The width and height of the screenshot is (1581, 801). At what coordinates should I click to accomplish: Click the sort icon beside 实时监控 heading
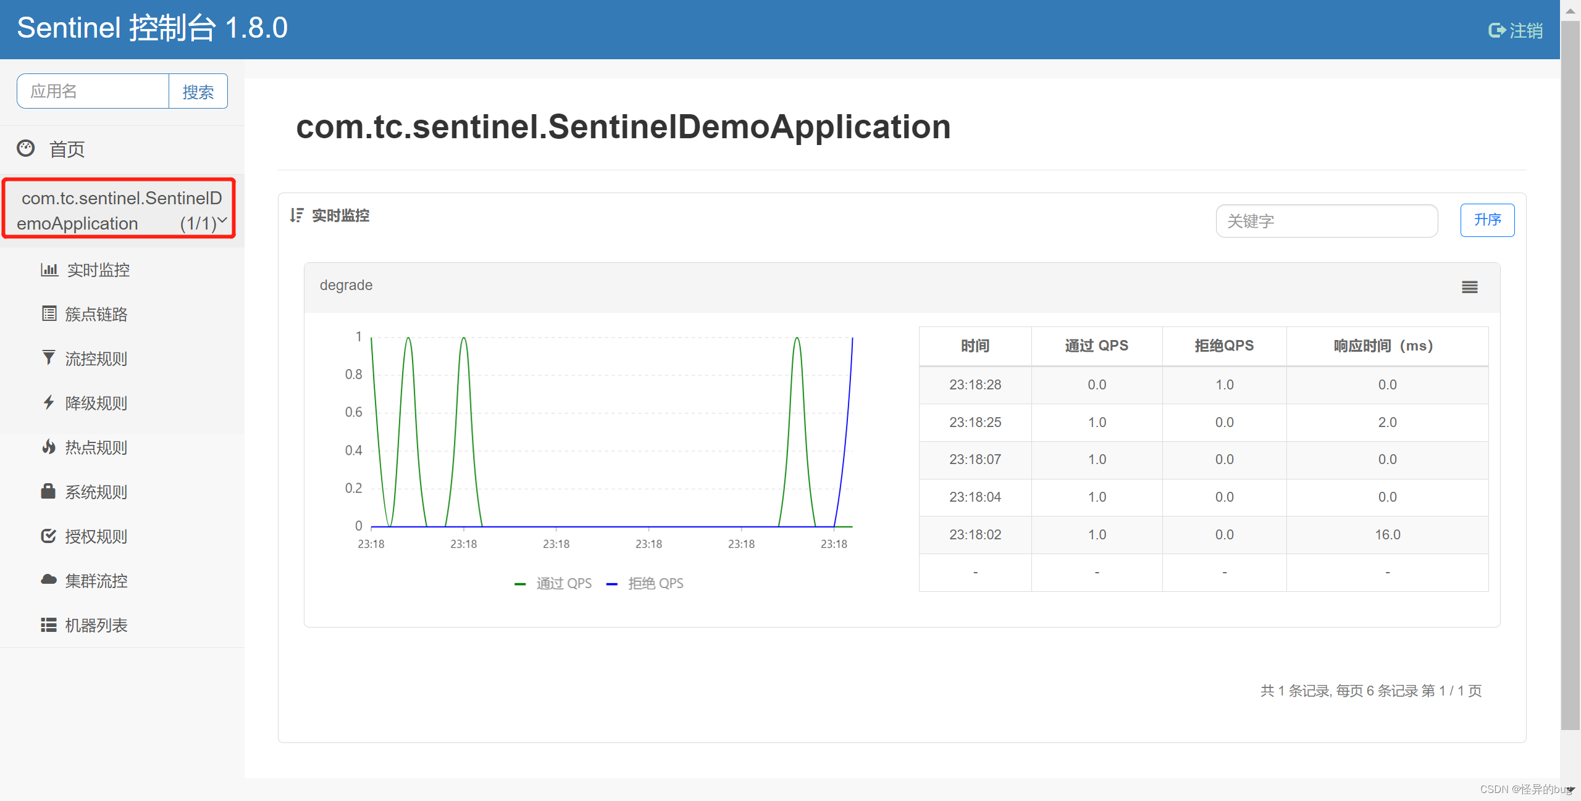tap(297, 215)
